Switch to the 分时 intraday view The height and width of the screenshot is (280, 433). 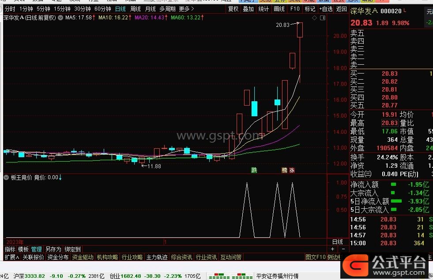click(x=10, y=9)
